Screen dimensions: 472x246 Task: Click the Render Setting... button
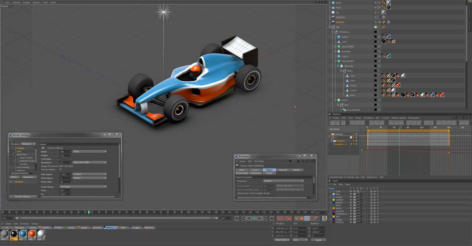tap(23, 197)
